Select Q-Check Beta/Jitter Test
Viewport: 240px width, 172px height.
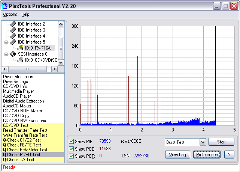coord(33,150)
